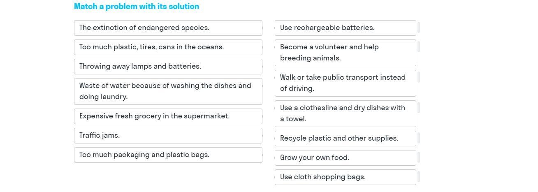Select 'The extinction of endangered species' card

click(x=168, y=28)
